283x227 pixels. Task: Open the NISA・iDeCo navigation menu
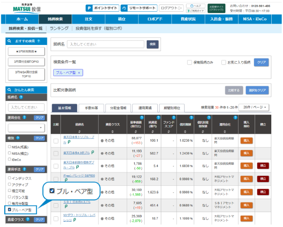260,19
